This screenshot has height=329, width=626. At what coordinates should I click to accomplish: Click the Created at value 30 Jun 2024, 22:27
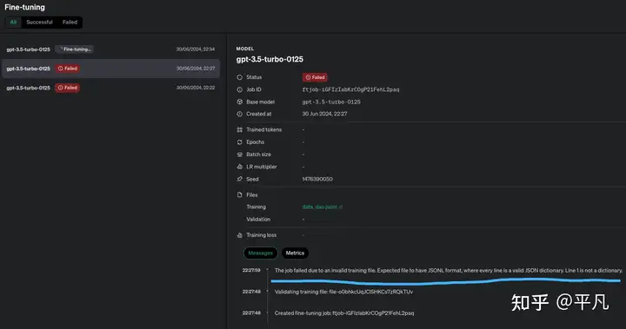tap(324, 114)
